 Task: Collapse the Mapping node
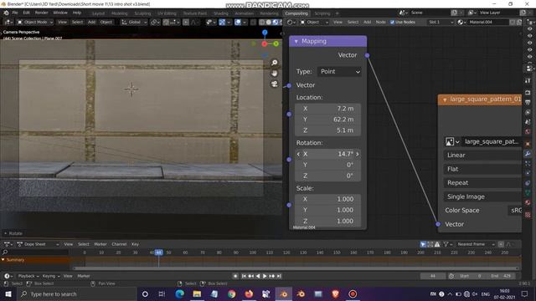[296, 41]
